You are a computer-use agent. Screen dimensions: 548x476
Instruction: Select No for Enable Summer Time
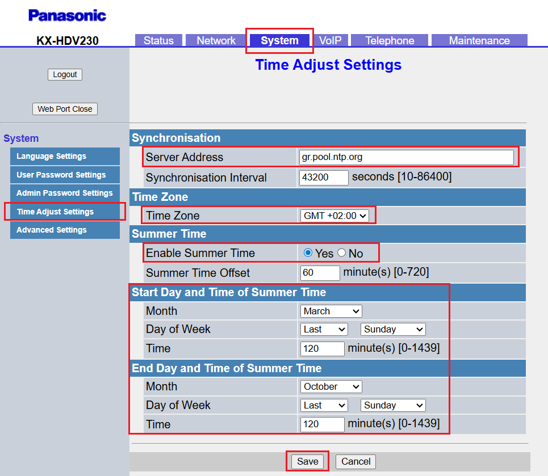click(342, 253)
